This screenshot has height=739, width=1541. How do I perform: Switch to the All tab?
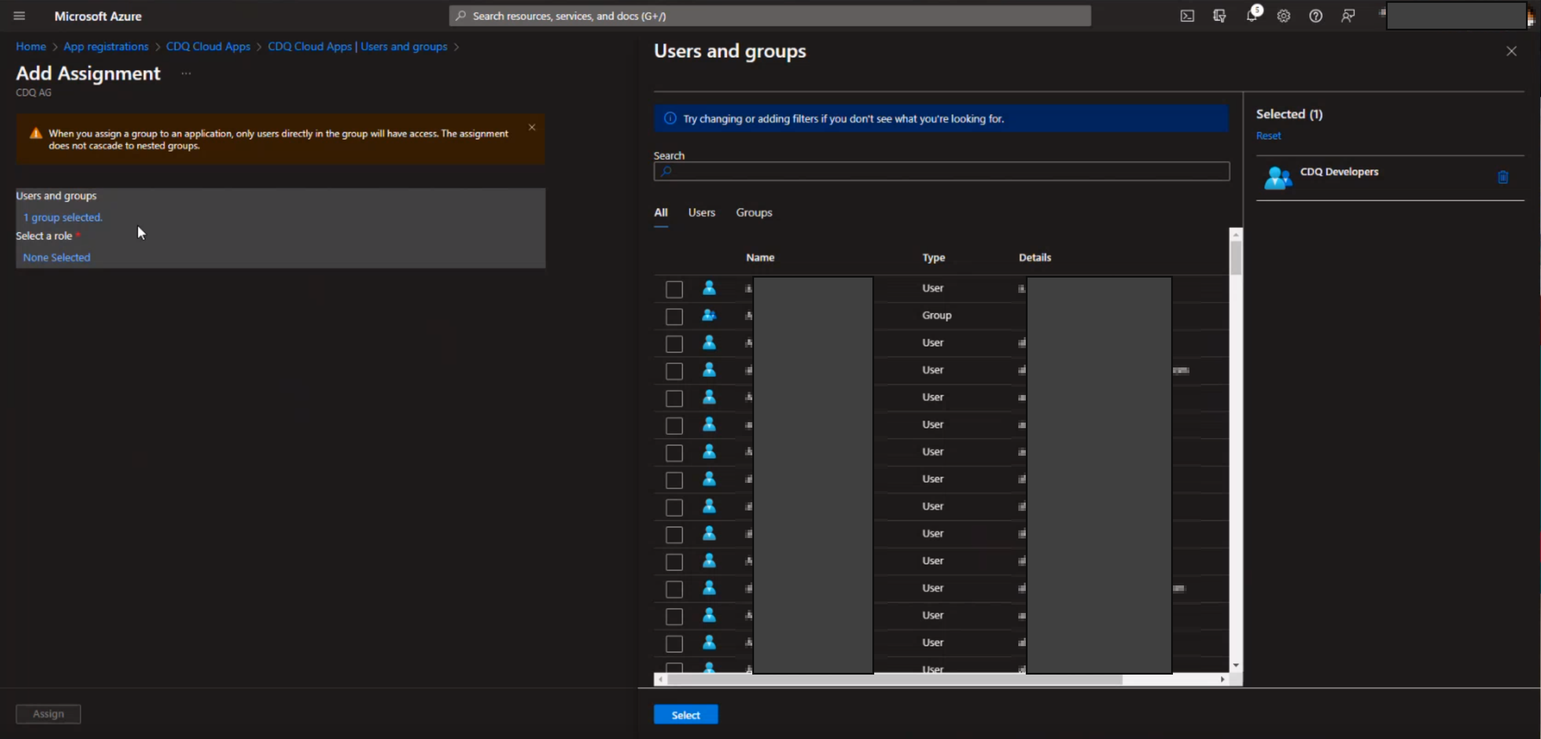click(x=661, y=213)
